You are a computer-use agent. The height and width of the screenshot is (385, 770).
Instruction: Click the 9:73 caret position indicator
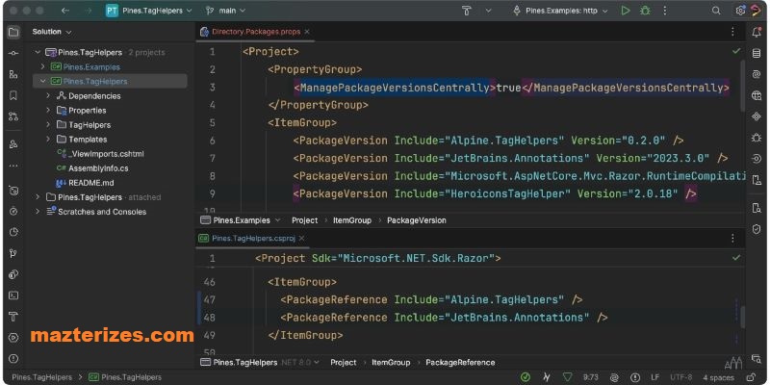point(590,377)
